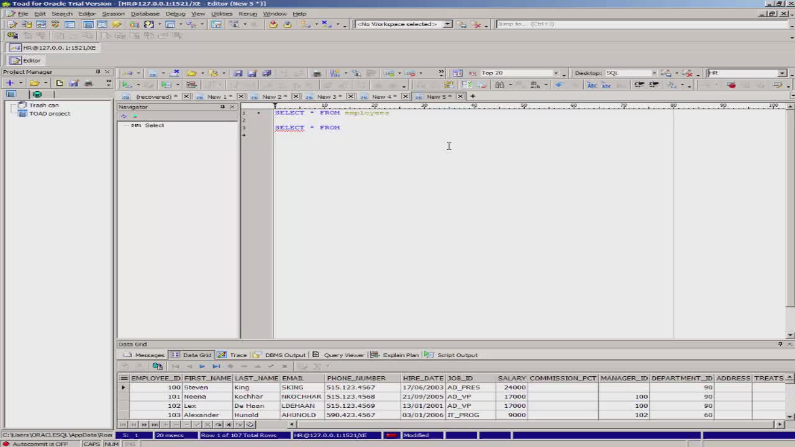Add a new editor tab with plus icon
This screenshot has height=447, width=795.
(x=473, y=96)
